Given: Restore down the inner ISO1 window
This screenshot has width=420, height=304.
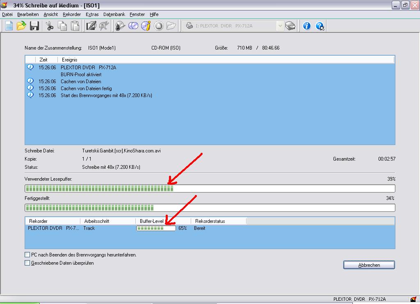Looking at the screenshot, I should 405,5.
